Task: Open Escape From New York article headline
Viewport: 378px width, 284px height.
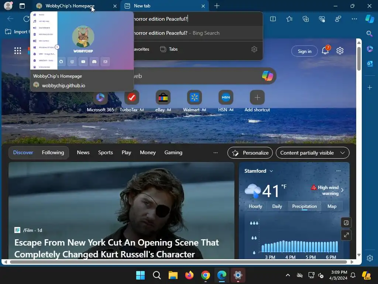Action: [117, 248]
